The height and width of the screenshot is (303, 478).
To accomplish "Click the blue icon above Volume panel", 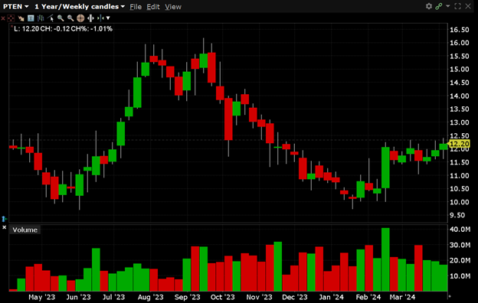I will click(4, 219).
